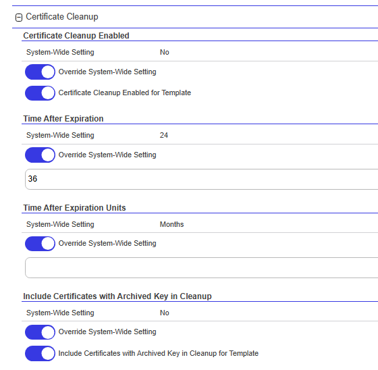Toggle override switch under Certificate Cleanup Enabled
378x370 pixels.
pyautogui.click(x=40, y=72)
